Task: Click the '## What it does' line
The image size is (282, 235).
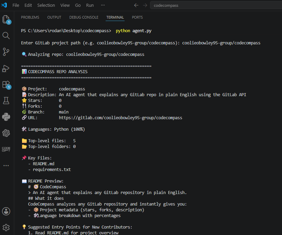Action: point(46,198)
